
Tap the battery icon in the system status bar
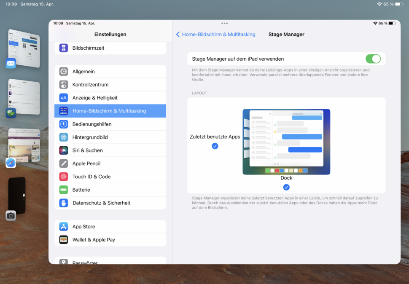pyautogui.click(x=399, y=4)
